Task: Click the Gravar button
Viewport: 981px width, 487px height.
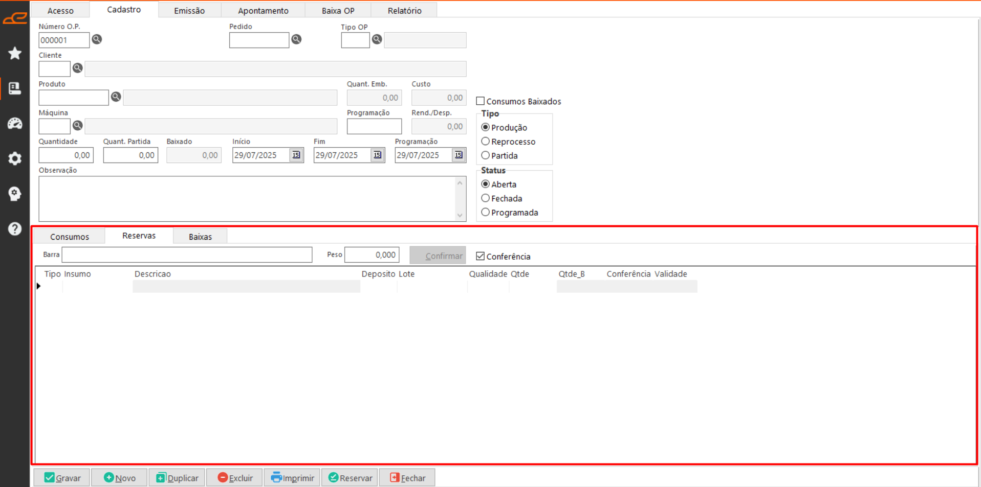Action: tap(62, 478)
